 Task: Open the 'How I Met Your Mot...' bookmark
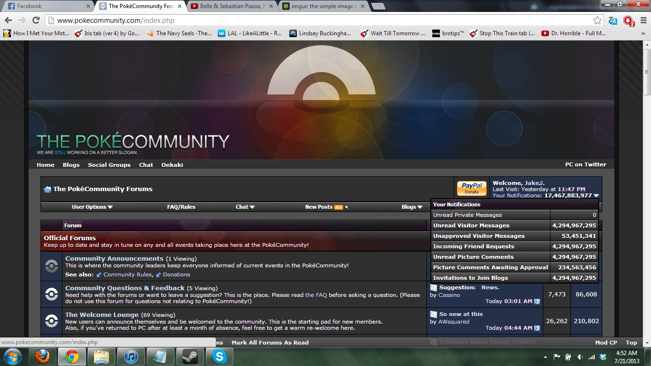pyautogui.click(x=36, y=33)
